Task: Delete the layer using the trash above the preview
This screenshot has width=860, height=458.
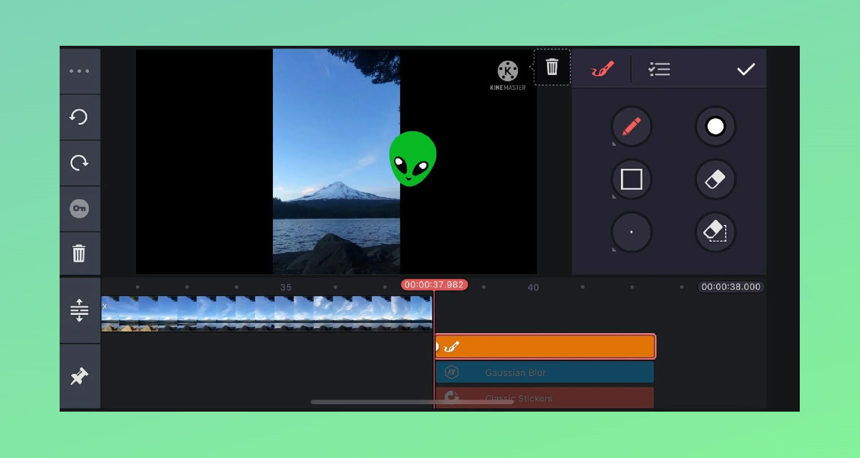Action: click(552, 67)
